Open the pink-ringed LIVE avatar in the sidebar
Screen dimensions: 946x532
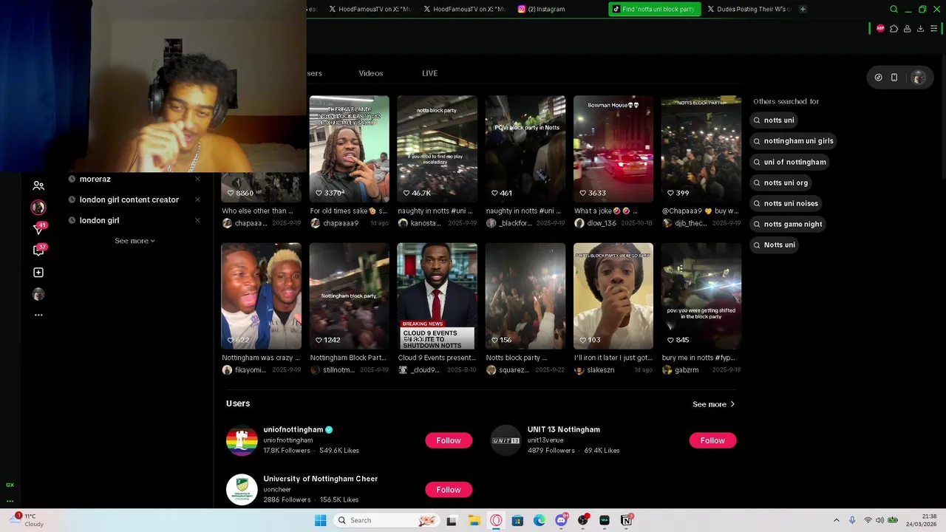coord(38,207)
